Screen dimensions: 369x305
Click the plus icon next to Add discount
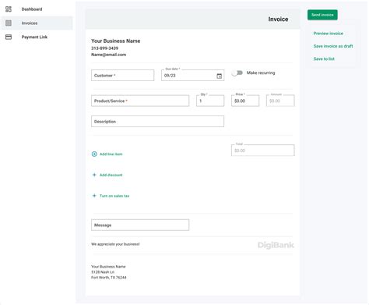pos(94,175)
